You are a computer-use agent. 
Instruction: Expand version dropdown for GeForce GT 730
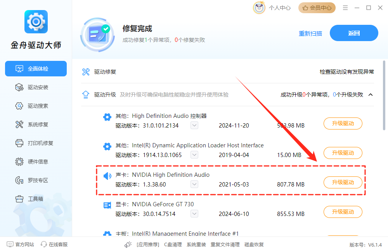194,214
